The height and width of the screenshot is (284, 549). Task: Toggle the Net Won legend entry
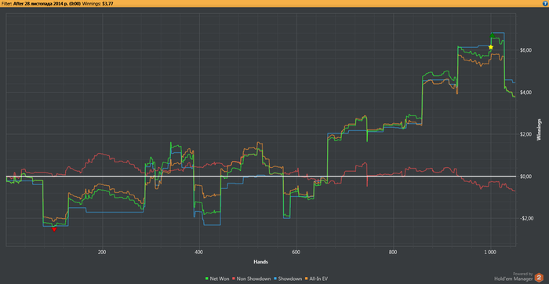point(216,279)
